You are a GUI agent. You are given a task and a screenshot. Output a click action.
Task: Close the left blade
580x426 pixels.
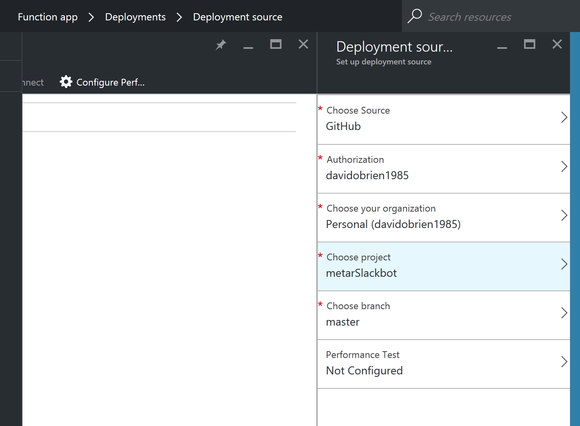[303, 44]
